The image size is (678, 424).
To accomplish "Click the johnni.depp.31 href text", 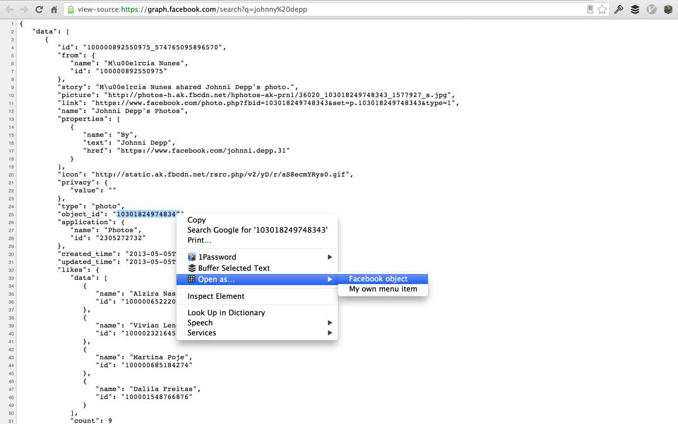I will coord(203,151).
